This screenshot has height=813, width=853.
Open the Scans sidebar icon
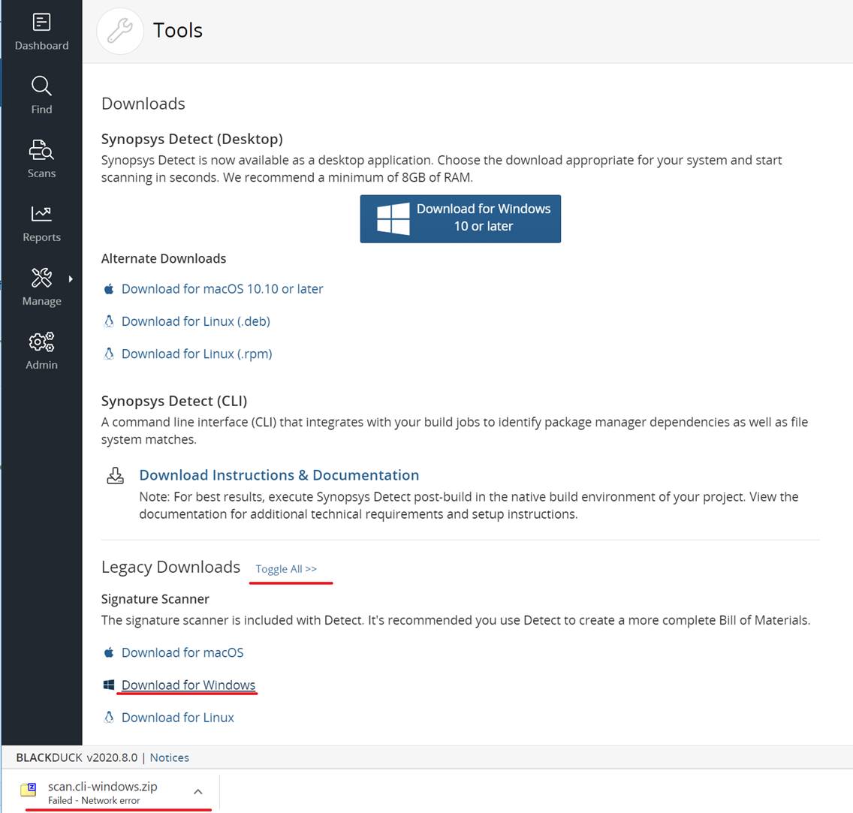click(x=41, y=150)
